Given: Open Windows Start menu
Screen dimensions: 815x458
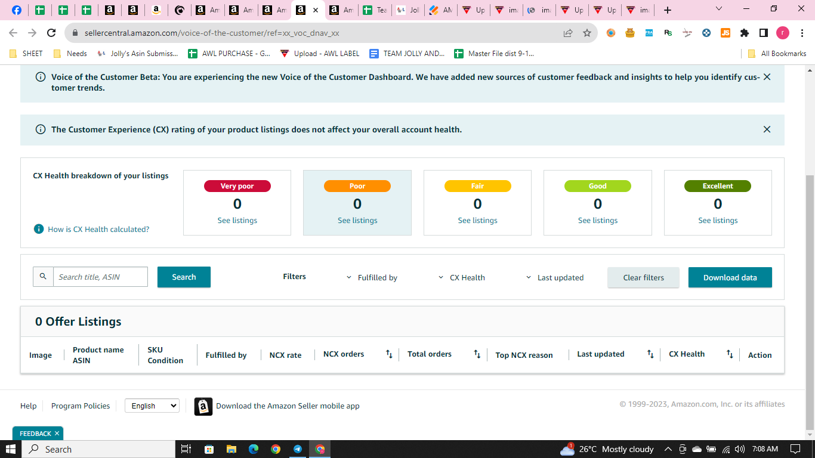Looking at the screenshot, I should (x=10, y=449).
